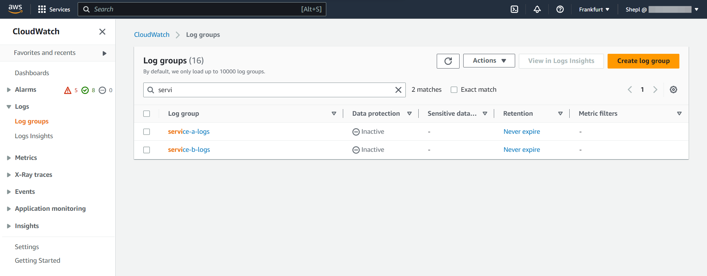
Task: Expand the Alarms section
Action: pyautogui.click(x=9, y=90)
